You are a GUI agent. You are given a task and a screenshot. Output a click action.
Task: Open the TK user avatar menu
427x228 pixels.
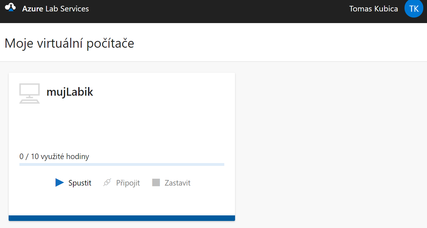point(414,9)
